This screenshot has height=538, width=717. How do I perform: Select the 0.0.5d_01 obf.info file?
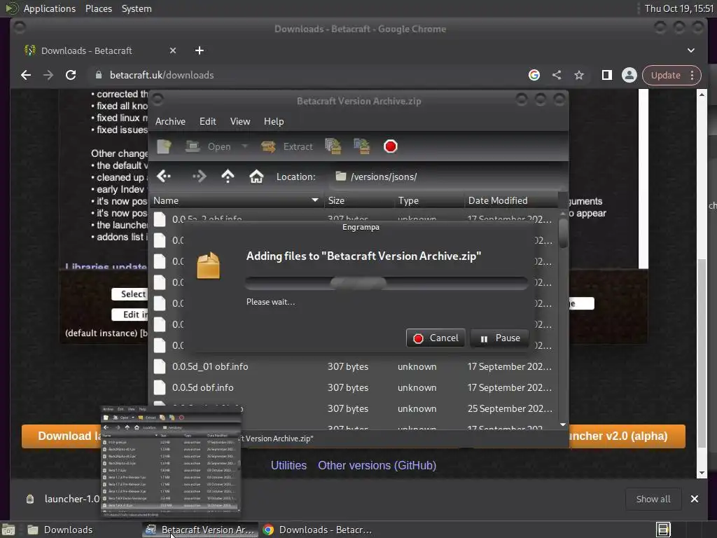tap(353, 366)
